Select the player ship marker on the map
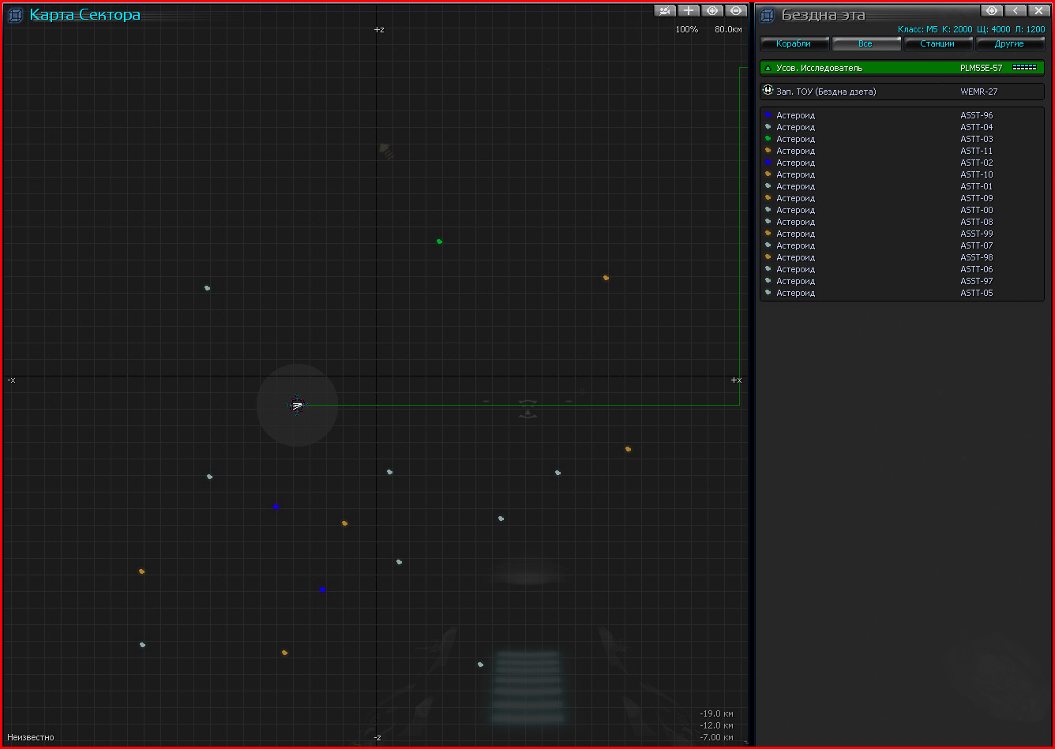The image size is (1055, 749). (x=297, y=406)
